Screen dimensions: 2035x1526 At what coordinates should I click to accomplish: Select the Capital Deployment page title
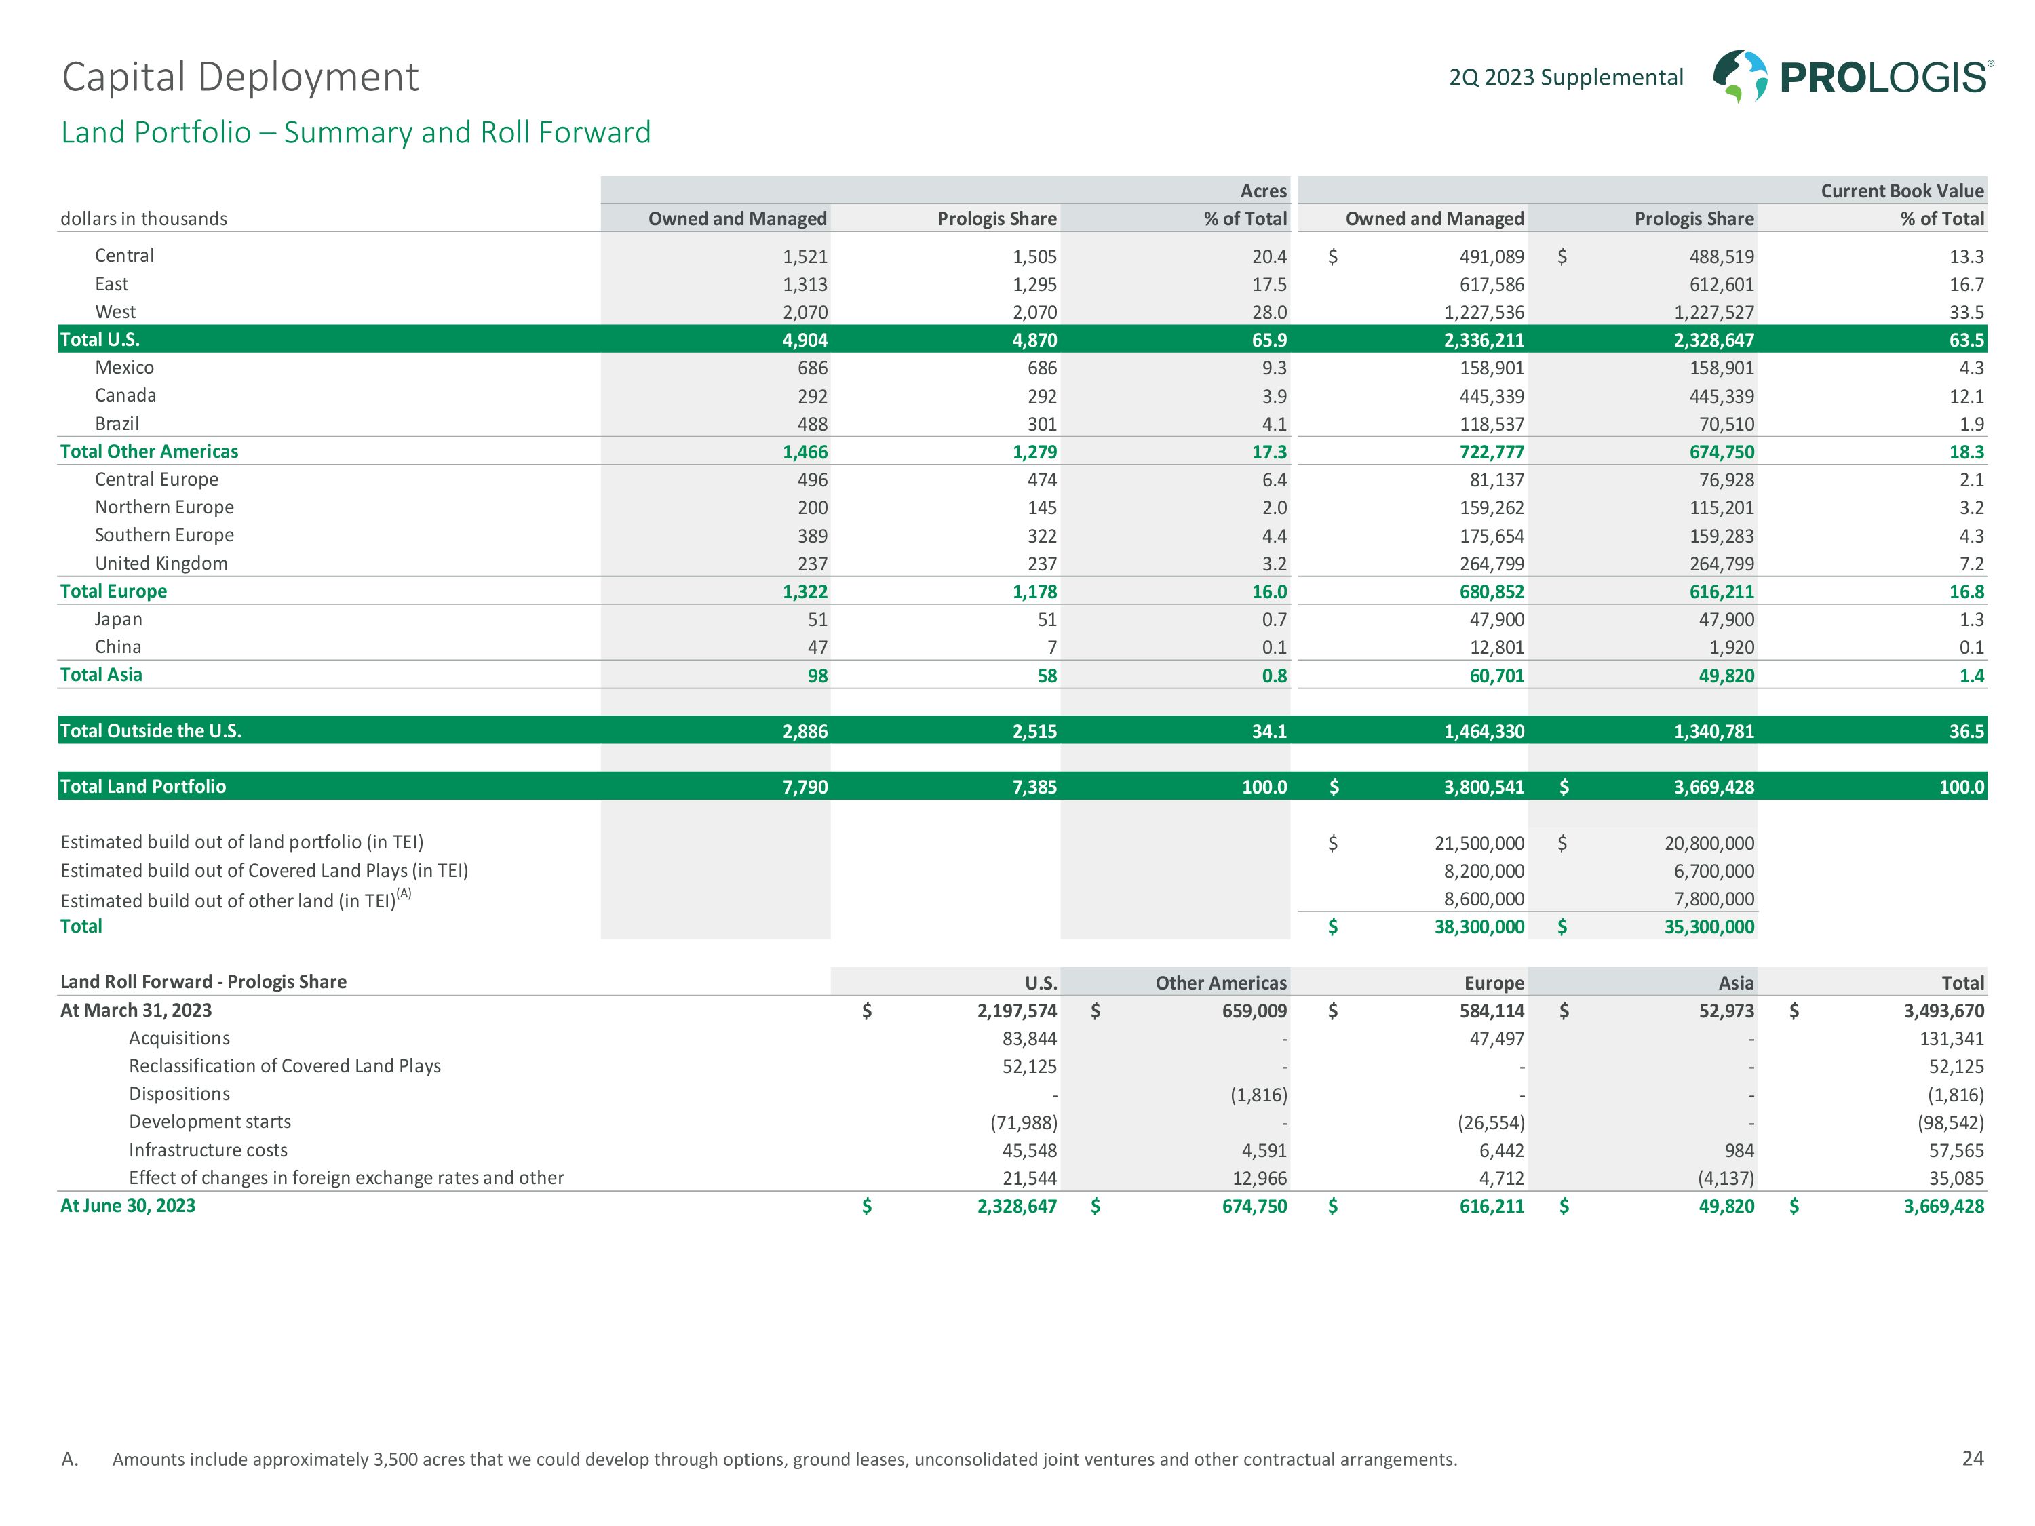[x=240, y=77]
